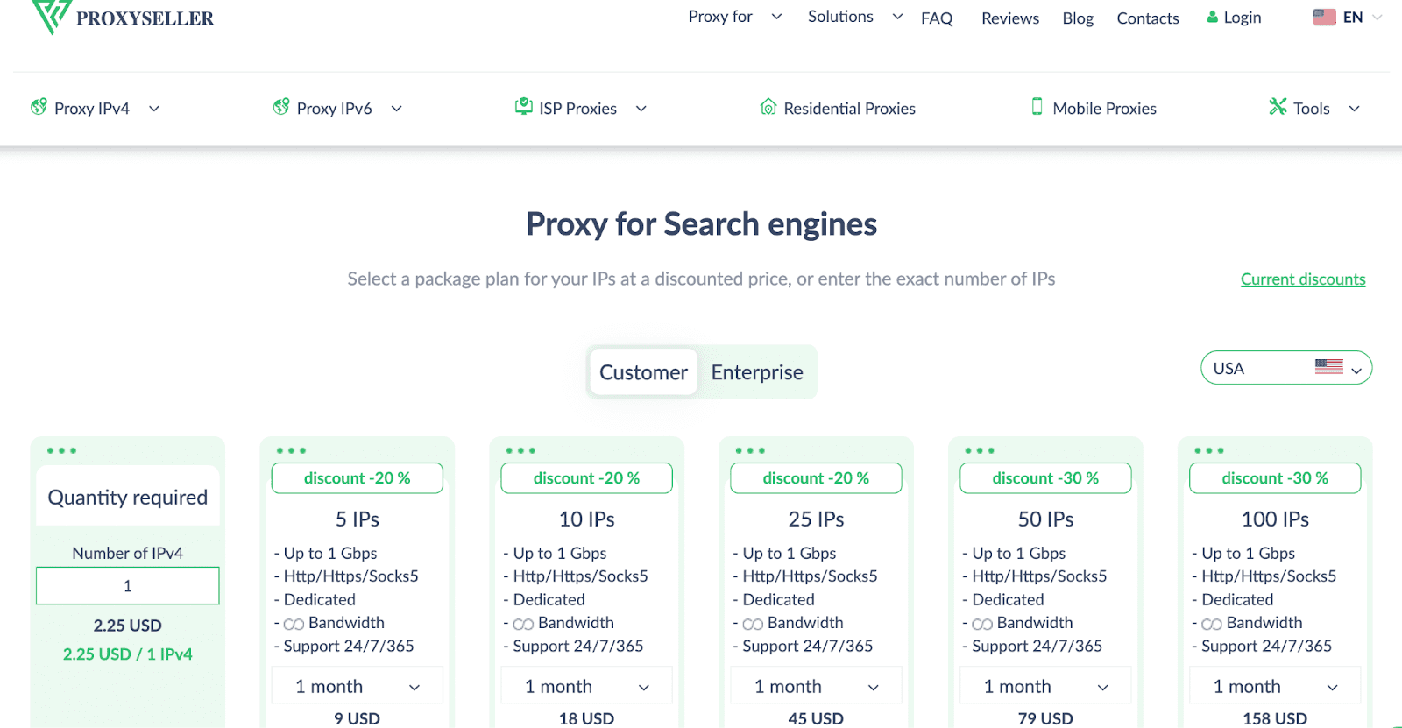The width and height of the screenshot is (1402, 728).
Task: Open the Blog menu item
Action: coord(1078,18)
